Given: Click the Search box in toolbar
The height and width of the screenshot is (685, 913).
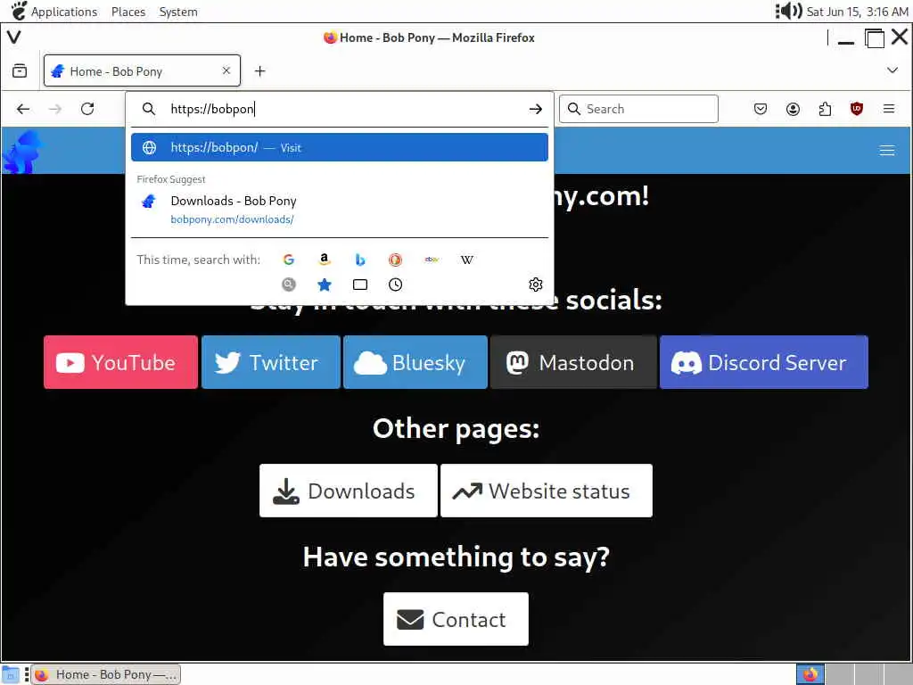Looking at the screenshot, I should click(x=638, y=109).
